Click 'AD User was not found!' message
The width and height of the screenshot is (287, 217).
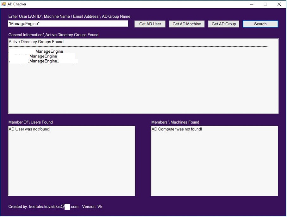click(29, 129)
